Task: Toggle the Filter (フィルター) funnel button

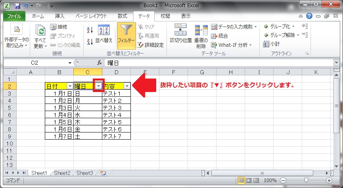Action: (126, 35)
